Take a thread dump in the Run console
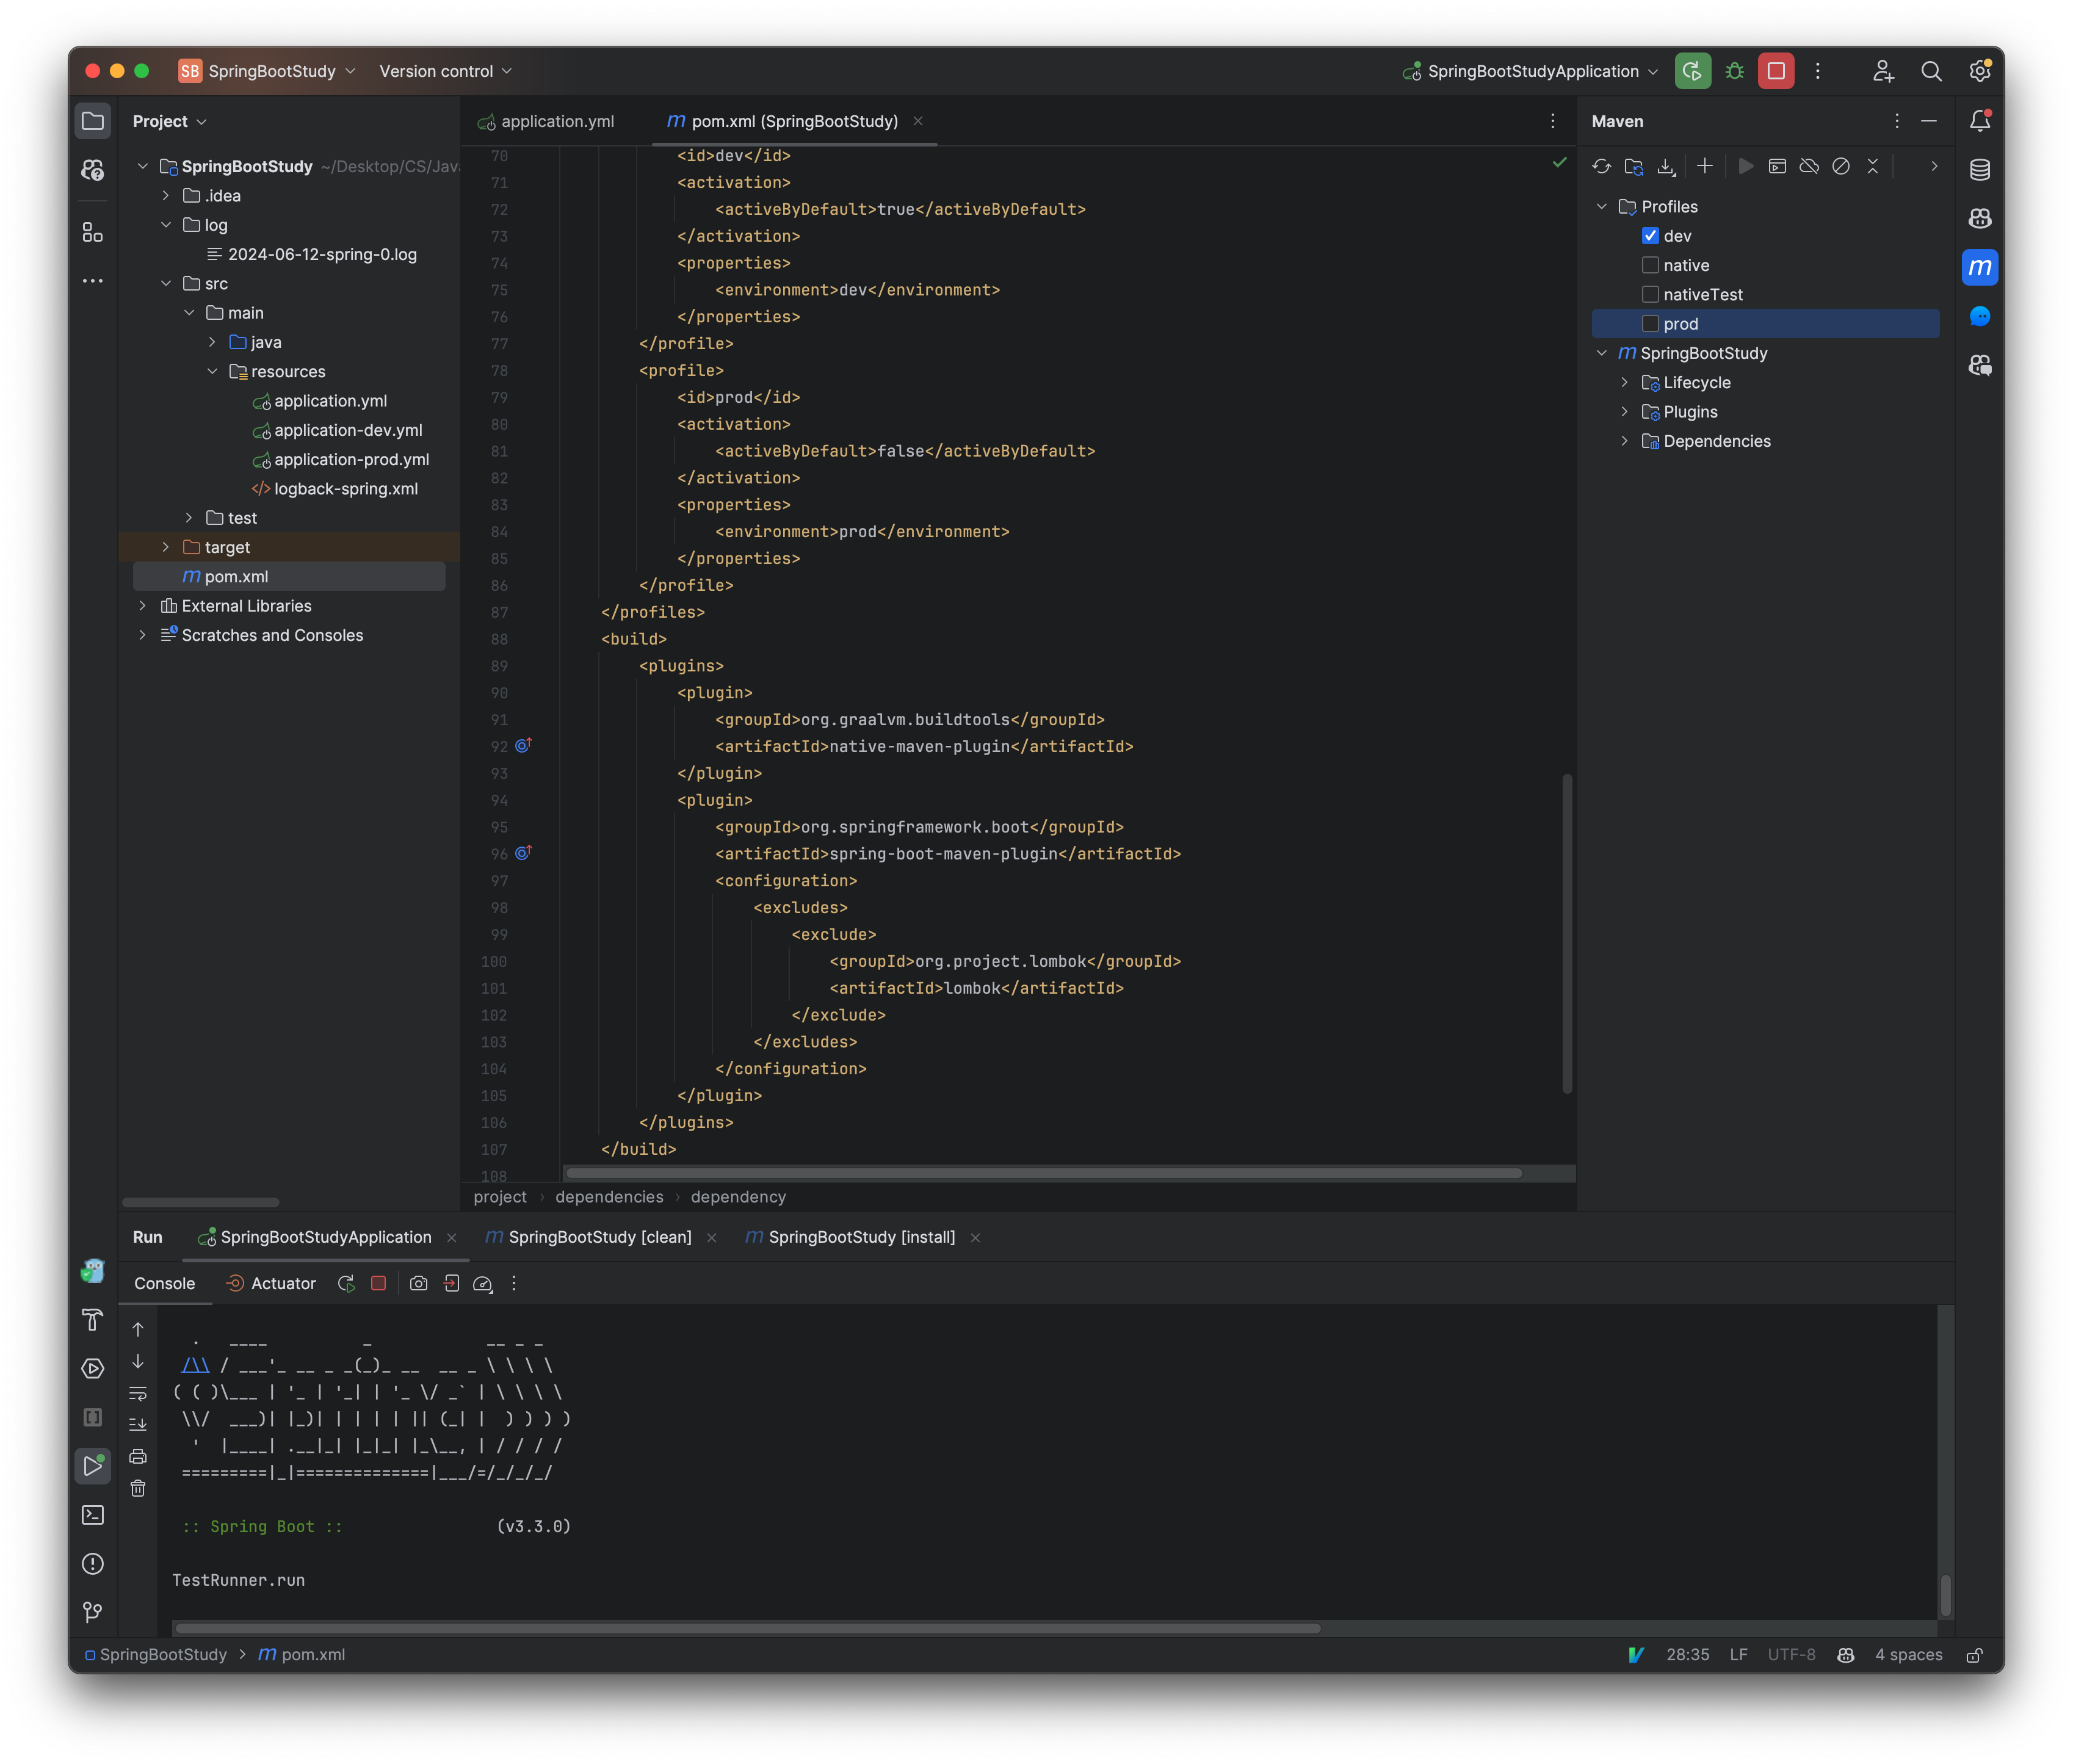2073x1764 pixels. [419, 1283]
